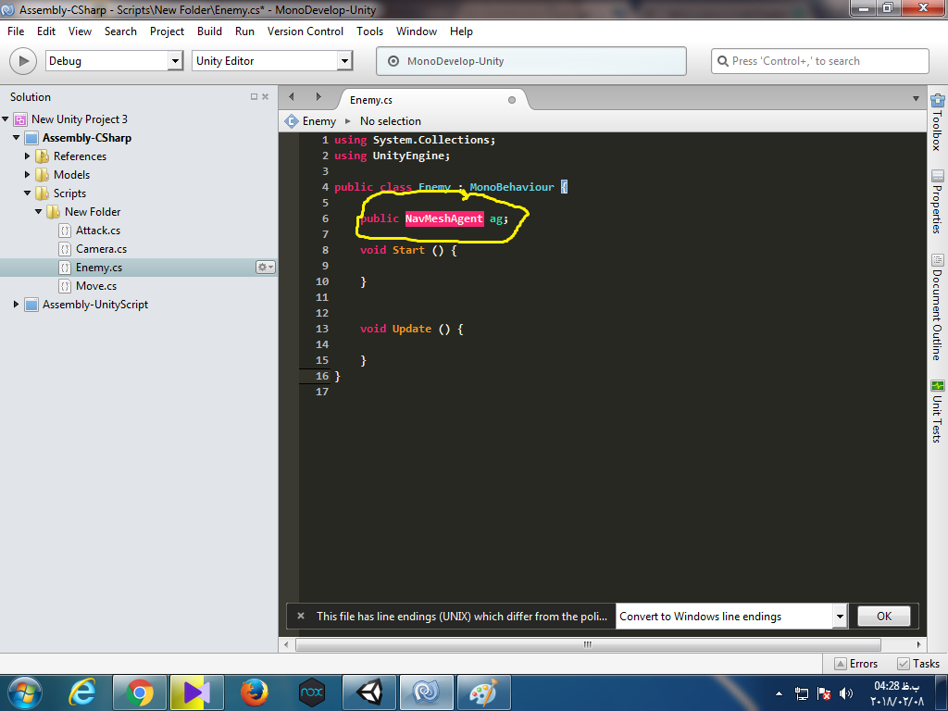
Task: Launch Internet Explorer from the taskbar
Action: click(82, 692)
